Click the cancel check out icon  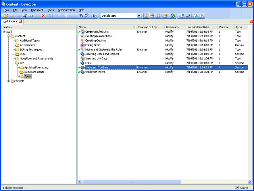point(202,16)
